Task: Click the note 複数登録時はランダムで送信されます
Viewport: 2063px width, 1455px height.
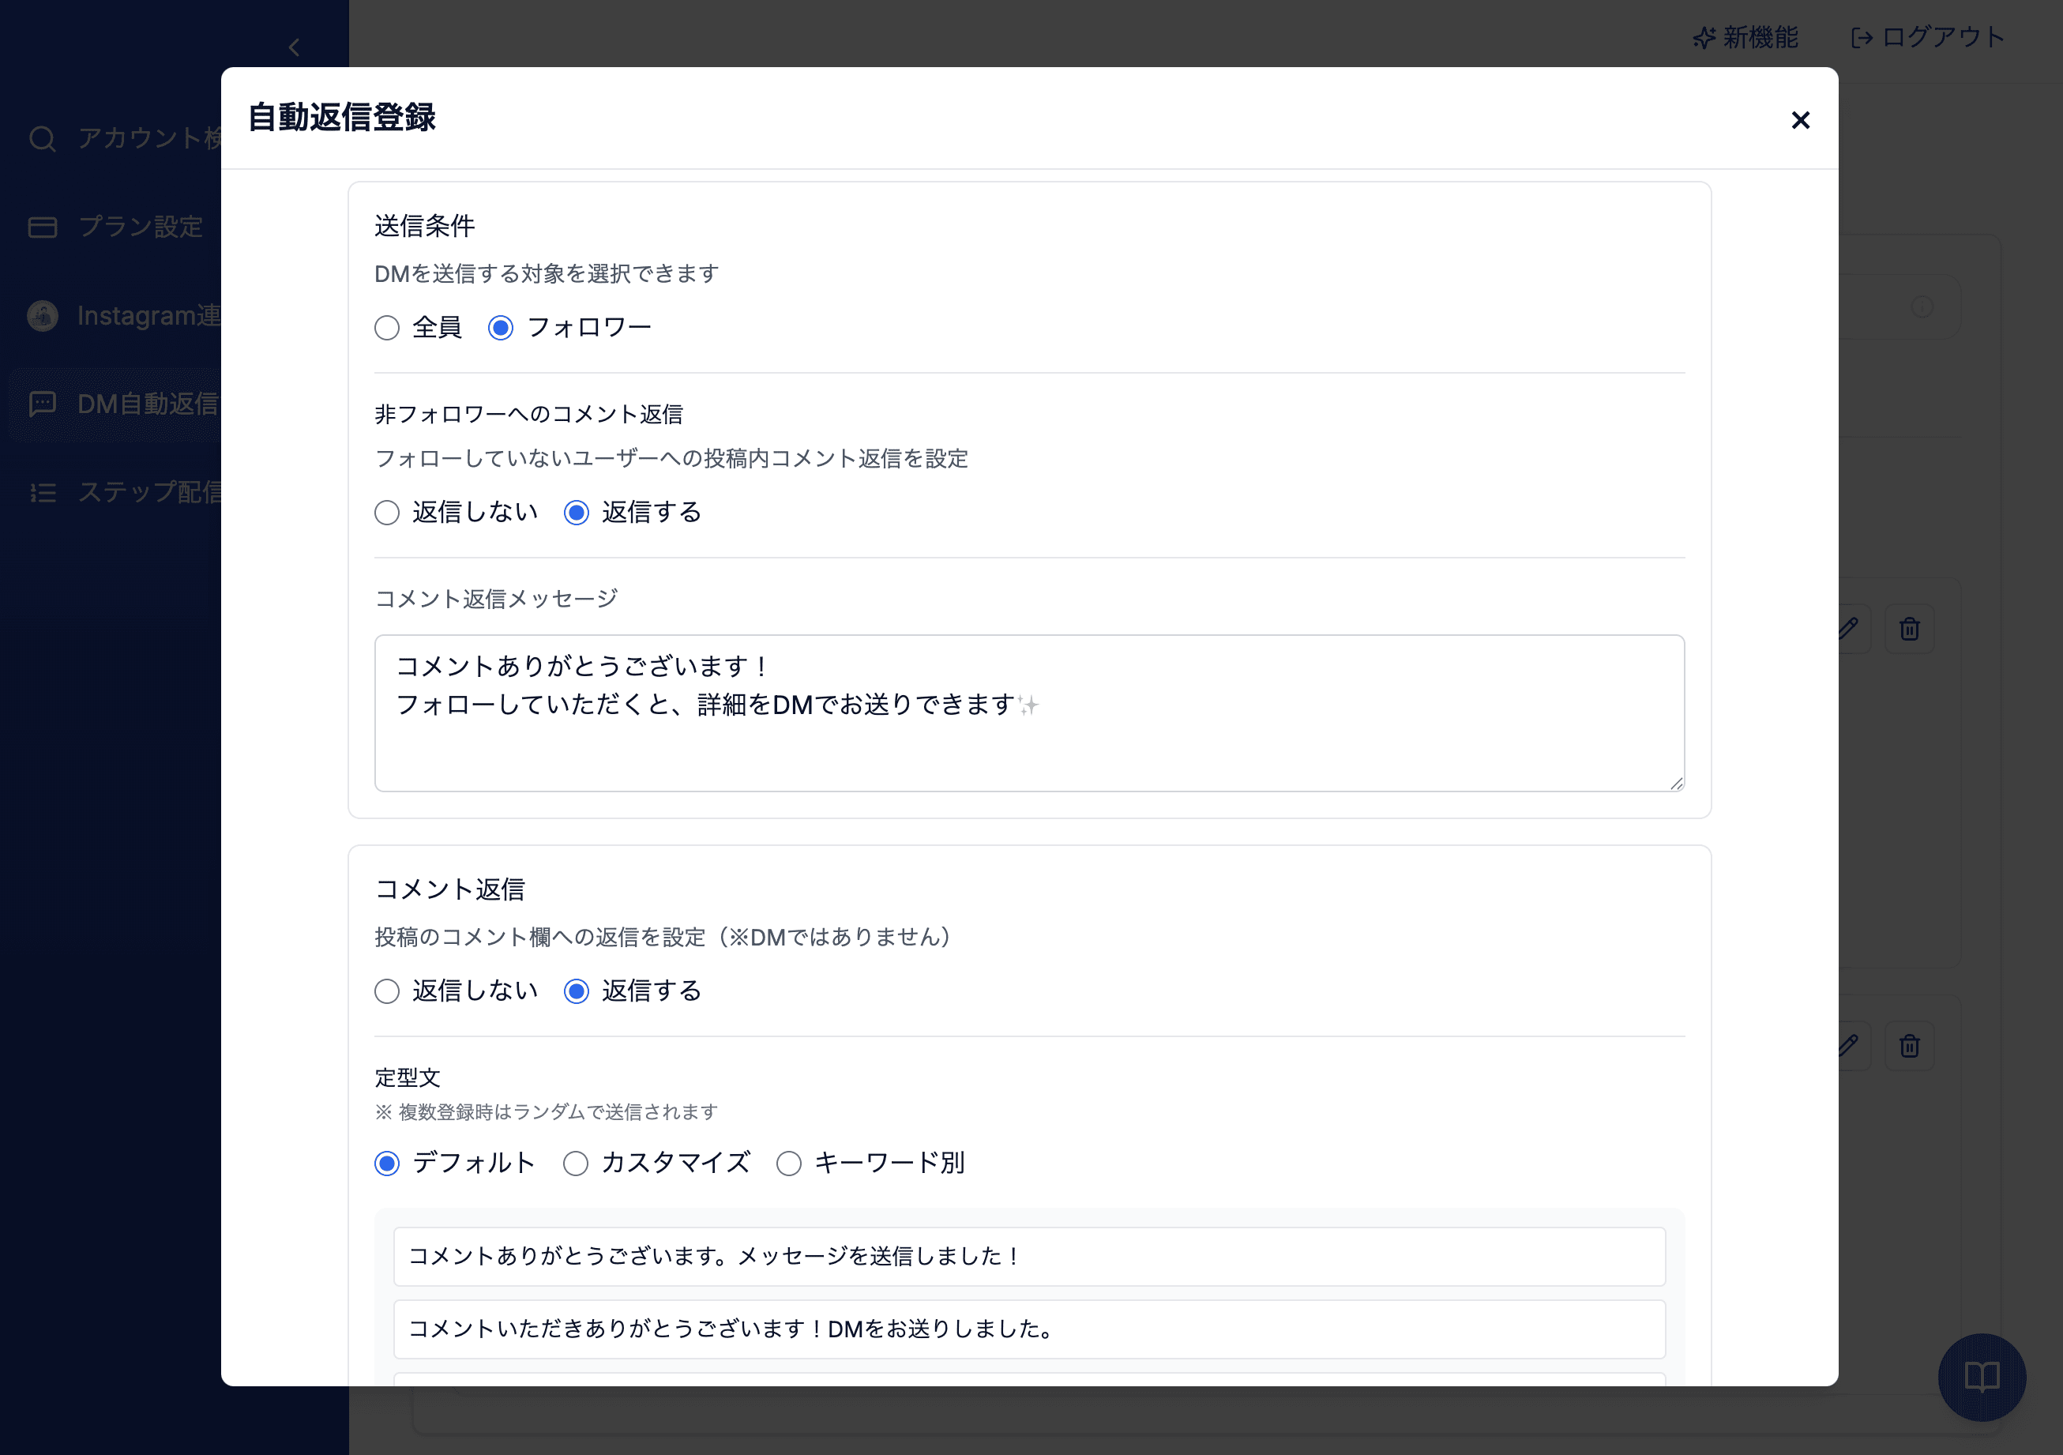Action: click(x=547, y=1113)
